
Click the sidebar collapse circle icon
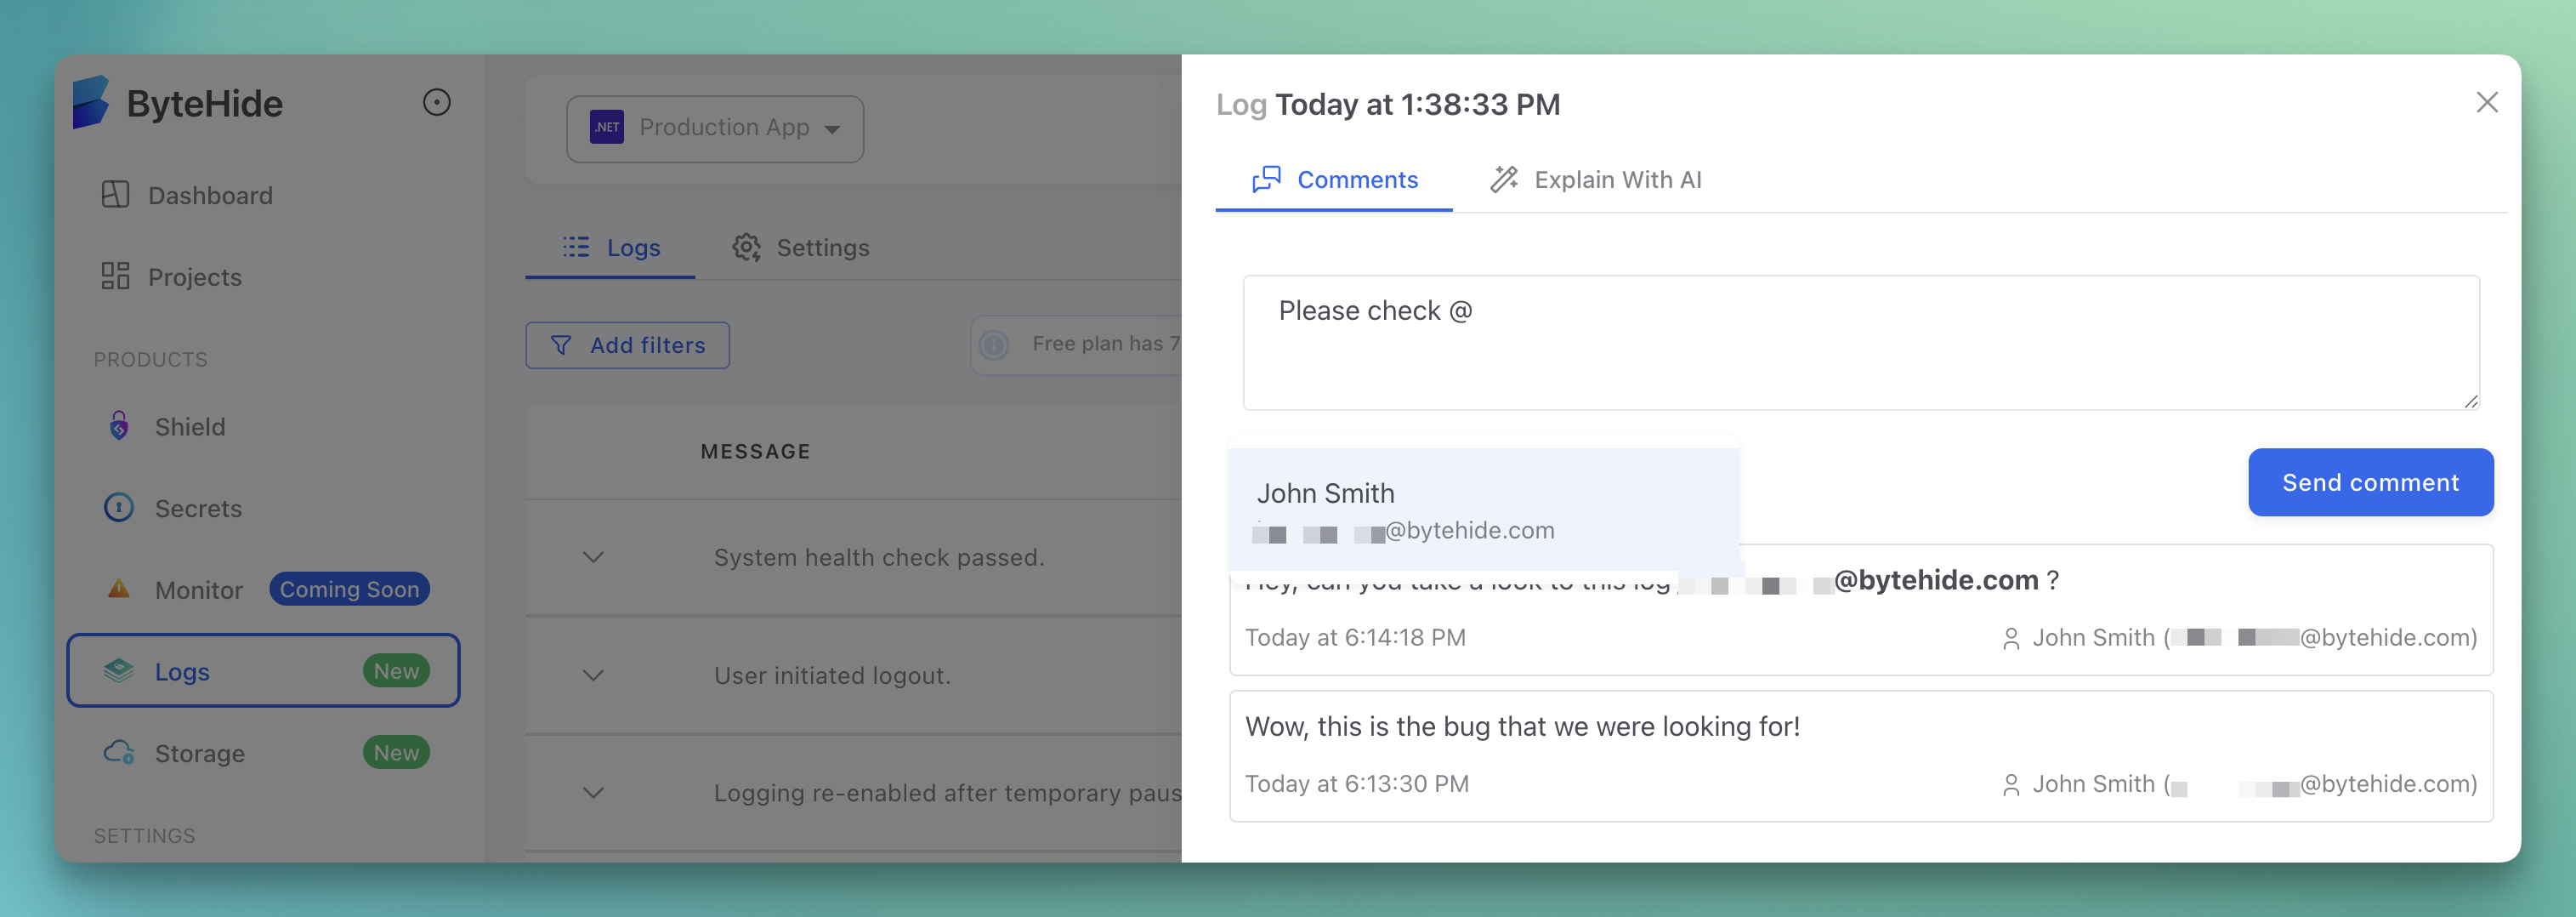436,103
